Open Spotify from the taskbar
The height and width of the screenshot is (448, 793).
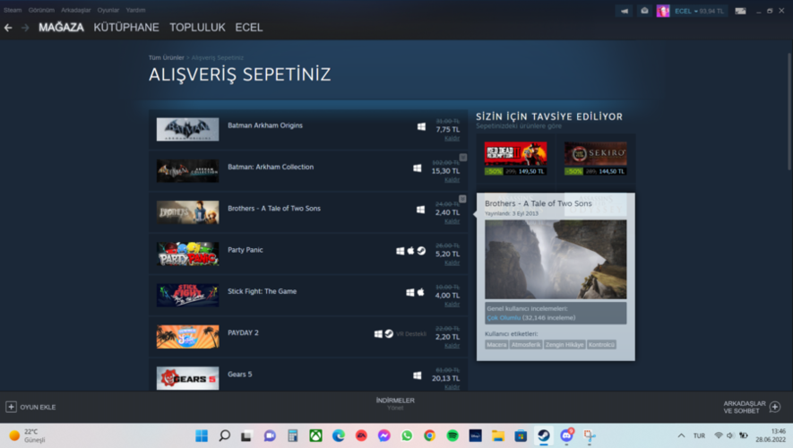453,435
